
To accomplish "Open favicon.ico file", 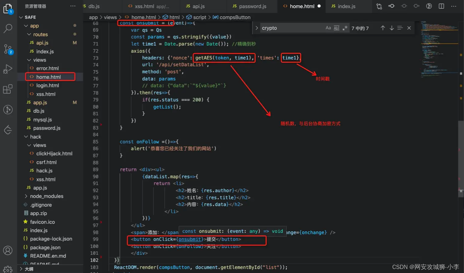I will coord(42,222).
